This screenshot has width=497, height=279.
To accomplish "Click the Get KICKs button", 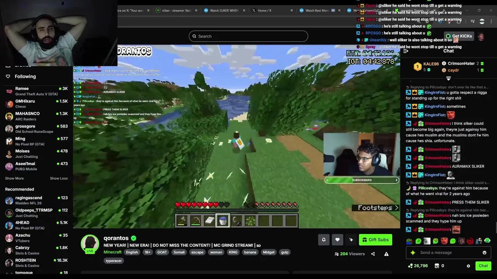I will [x=459, y=36].
